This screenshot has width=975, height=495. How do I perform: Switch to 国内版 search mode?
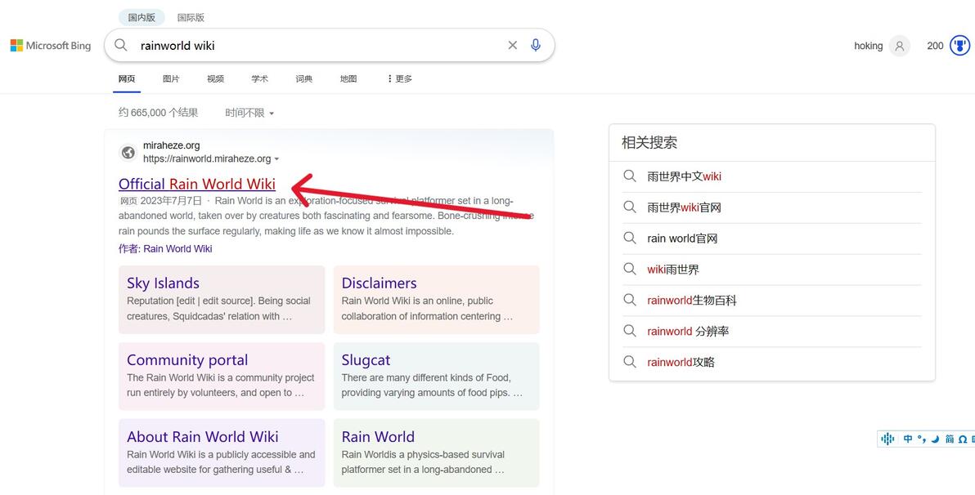click(x=142, y=17)
